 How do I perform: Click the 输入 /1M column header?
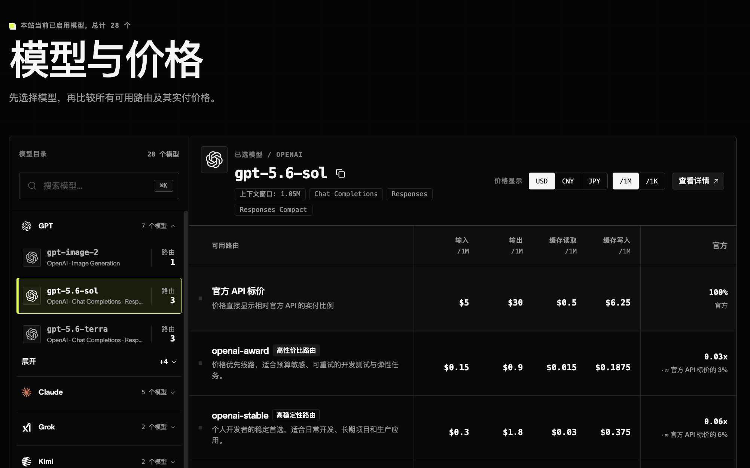pyautogui.click(x=462, y=246)
